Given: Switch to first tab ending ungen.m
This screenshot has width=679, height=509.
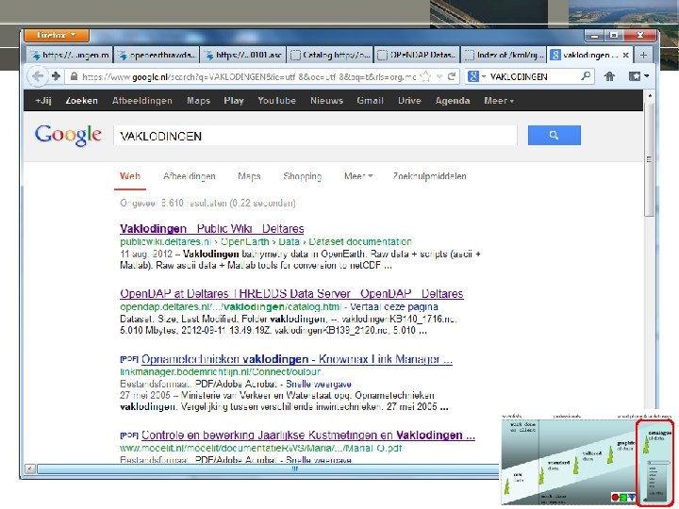Looking at the screenshot, I should (x=69, y=55).
